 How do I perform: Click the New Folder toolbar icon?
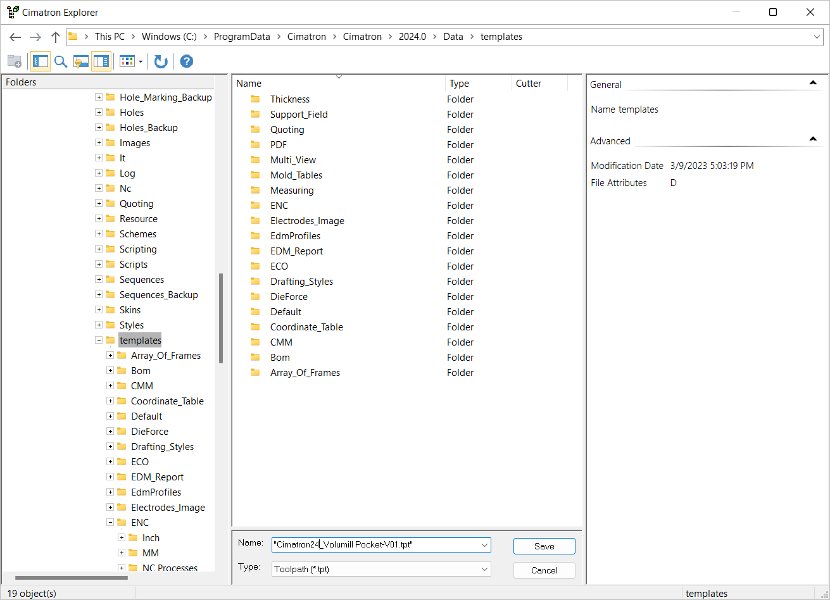point(14,61)
